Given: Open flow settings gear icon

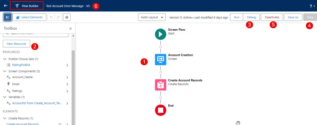Looking at the screenshot, I should [x=67, y=17].
